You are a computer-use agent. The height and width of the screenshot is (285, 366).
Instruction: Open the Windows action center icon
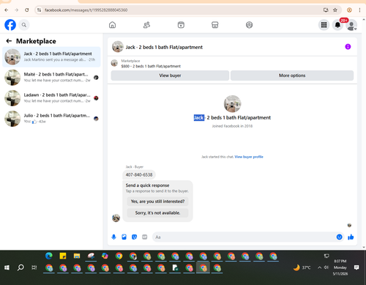click(356, 267)
